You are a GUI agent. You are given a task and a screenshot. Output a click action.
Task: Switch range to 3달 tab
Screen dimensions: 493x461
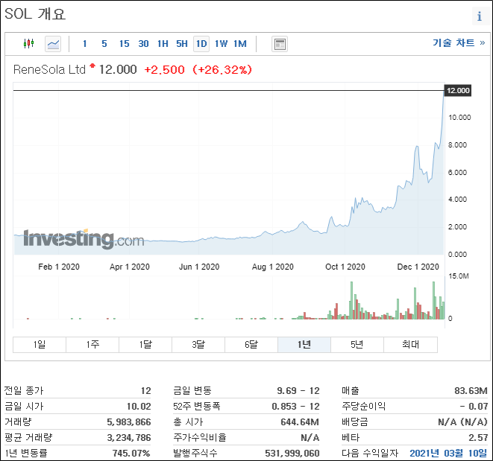point(198,345)
